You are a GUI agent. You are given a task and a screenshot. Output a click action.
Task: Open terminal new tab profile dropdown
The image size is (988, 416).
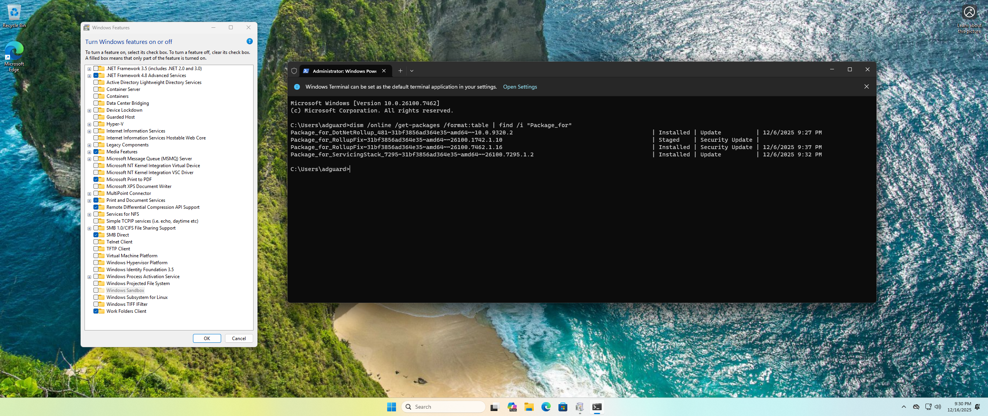[x=412, y=71]
